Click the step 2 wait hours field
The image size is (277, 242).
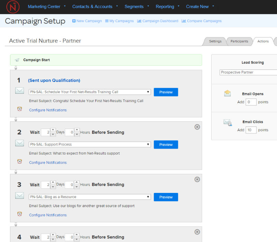(x=70, y=132)
